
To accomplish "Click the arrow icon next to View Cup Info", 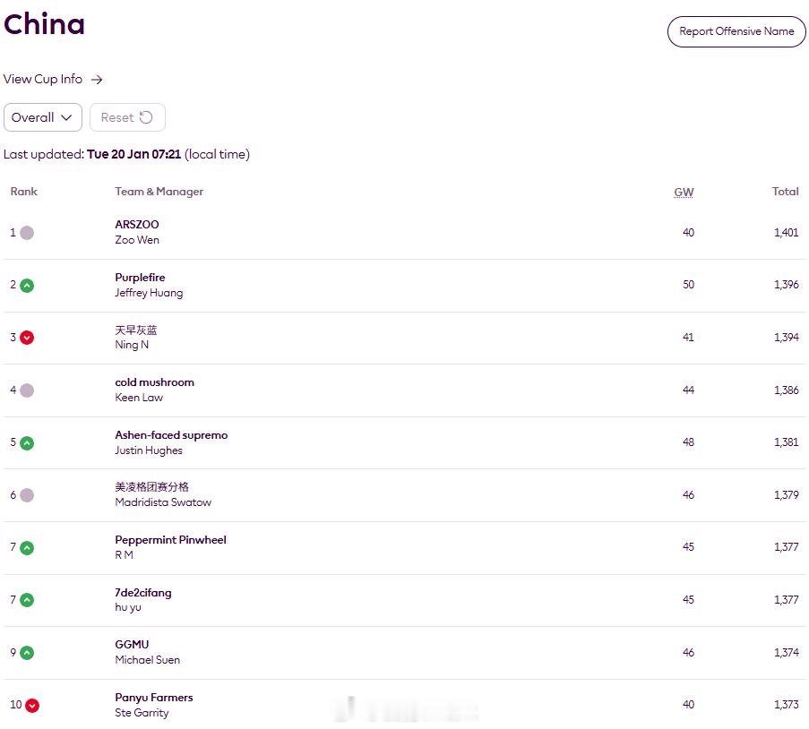I will 97,80.
